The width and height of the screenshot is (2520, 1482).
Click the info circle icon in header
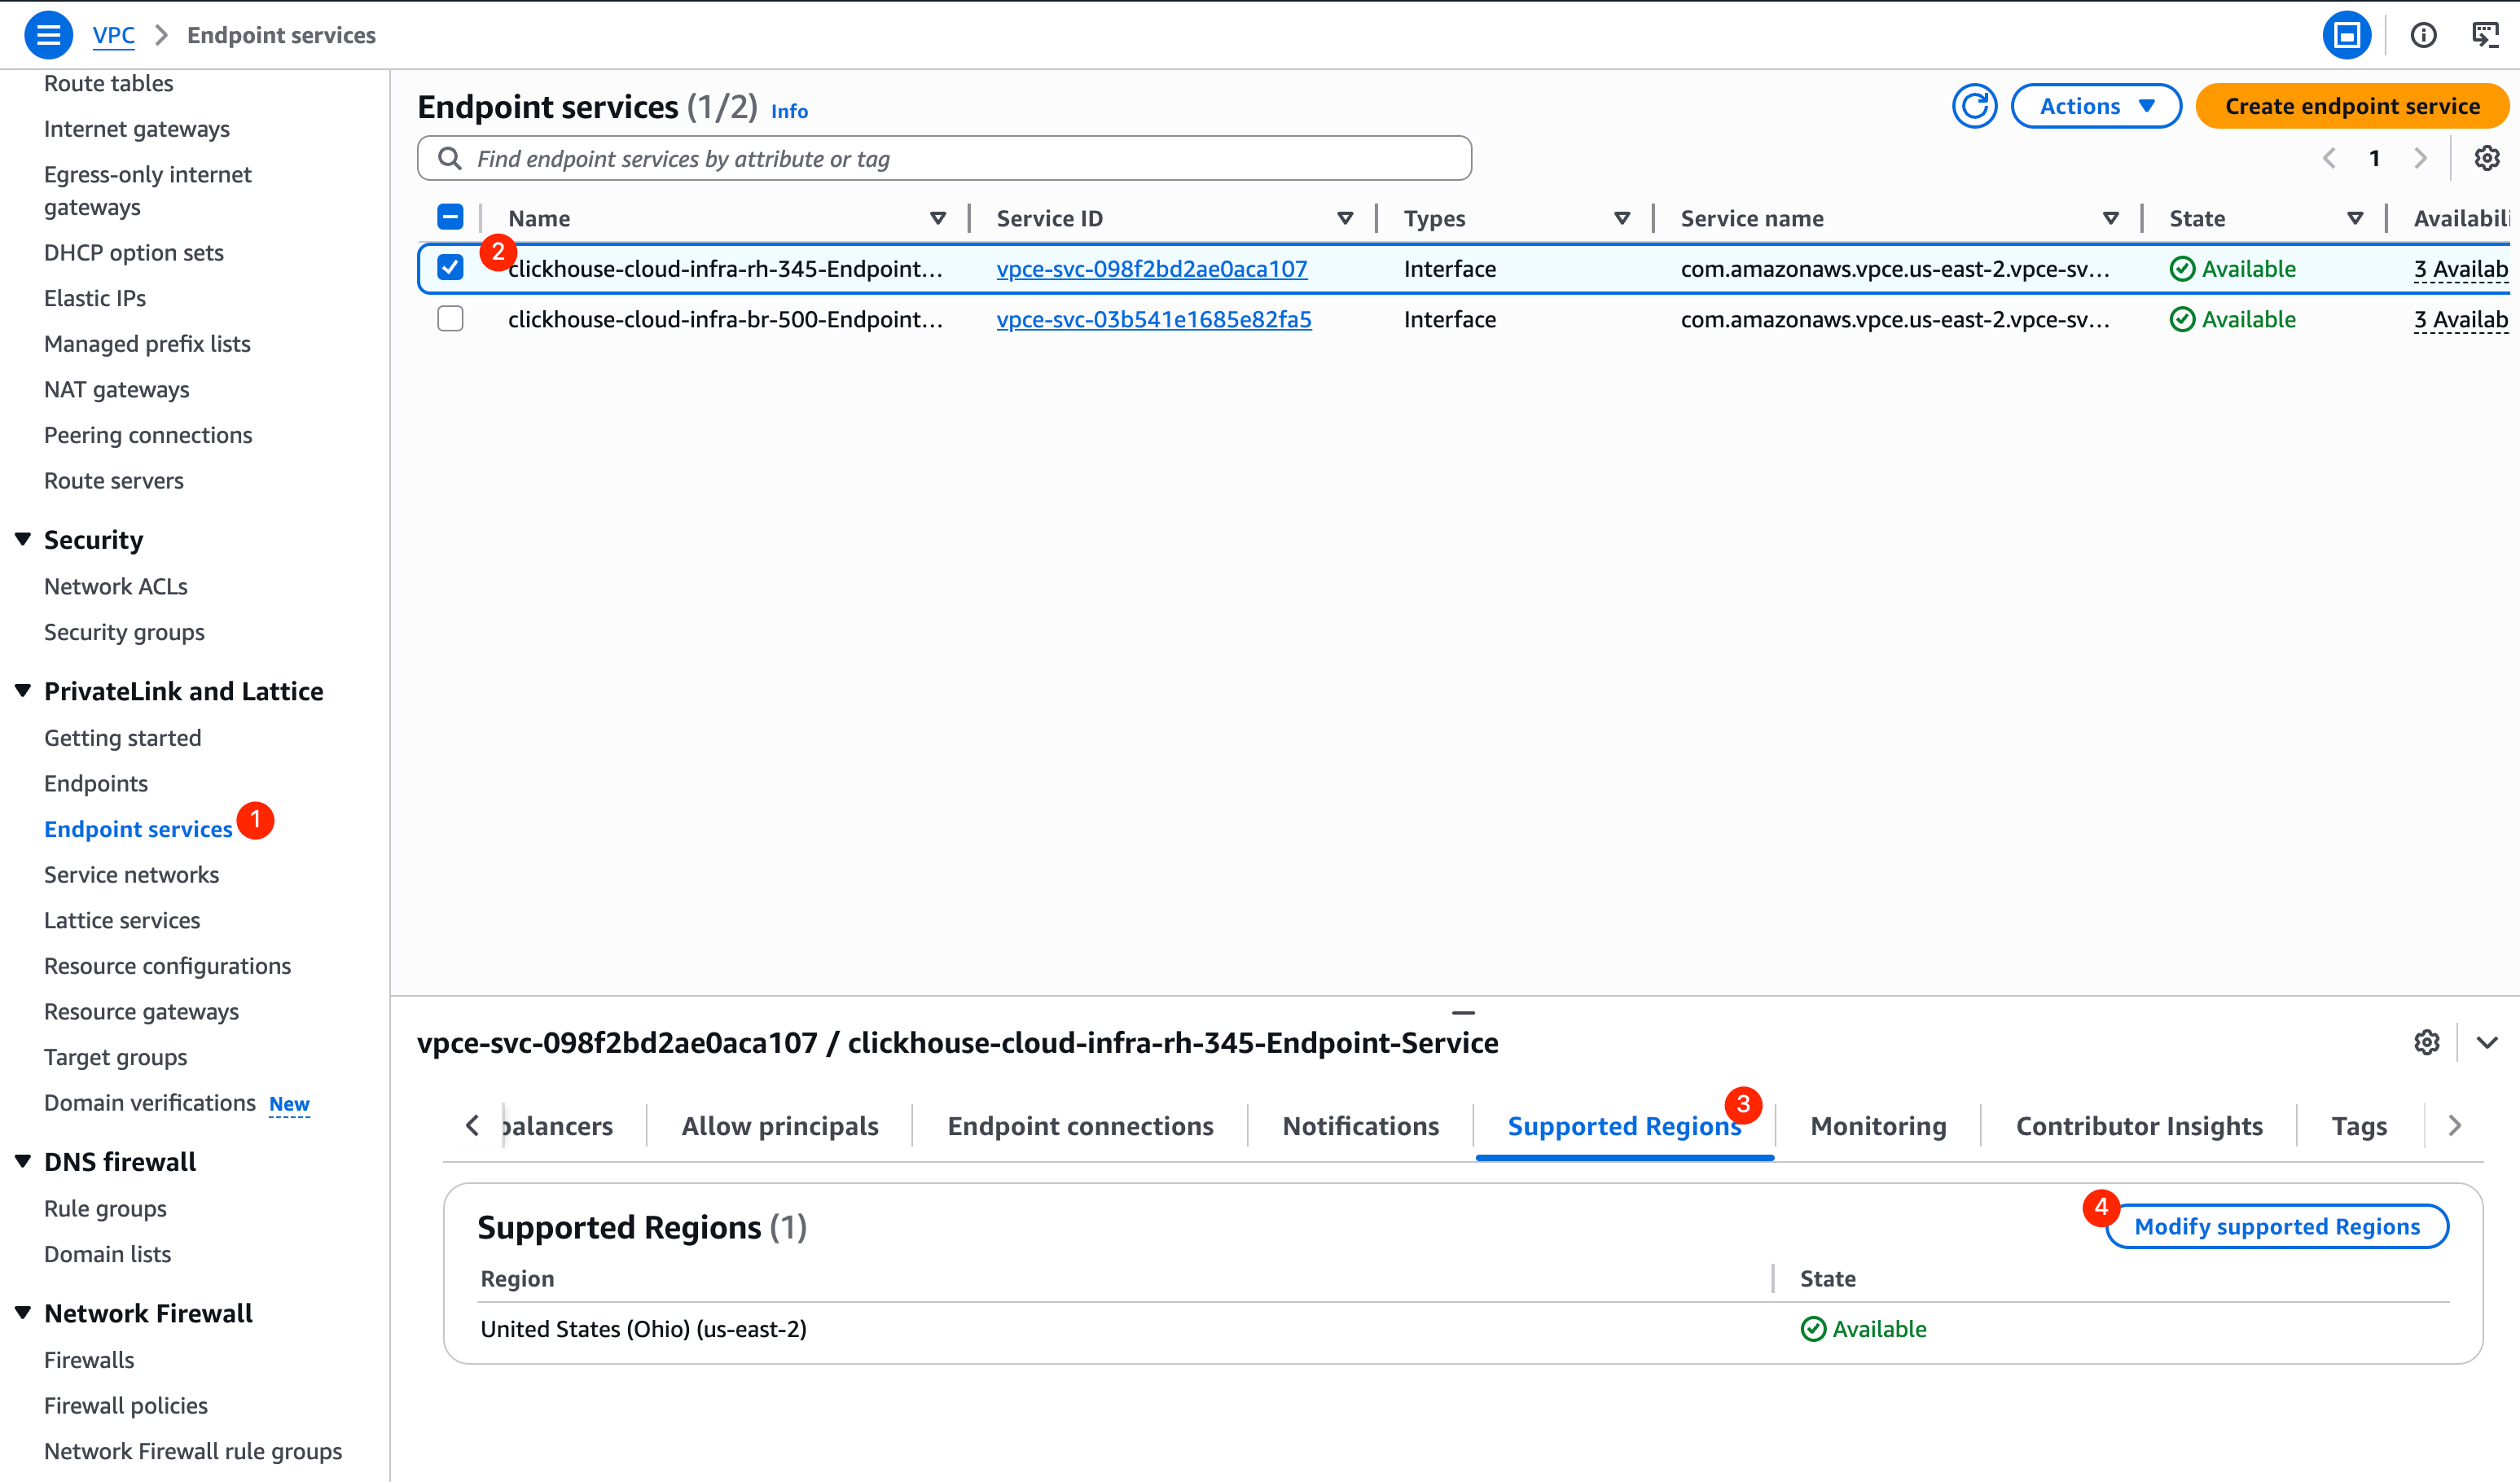(2423, 35)
